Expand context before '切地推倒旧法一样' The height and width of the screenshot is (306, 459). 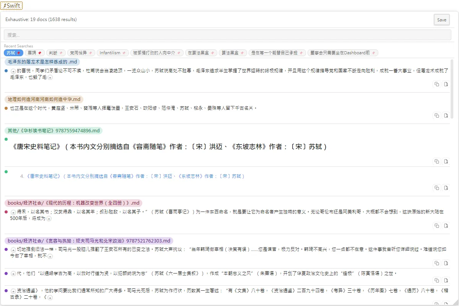[13, 249]
